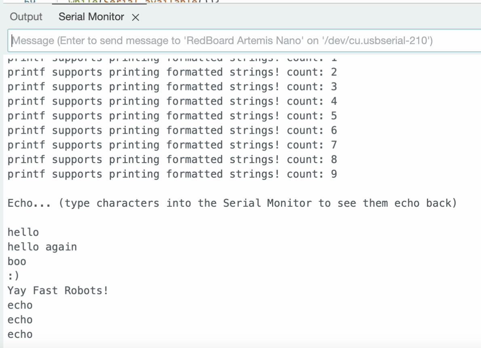Click the ':)' output line
This screenshot has height=348, width=481.
[13, 276]
